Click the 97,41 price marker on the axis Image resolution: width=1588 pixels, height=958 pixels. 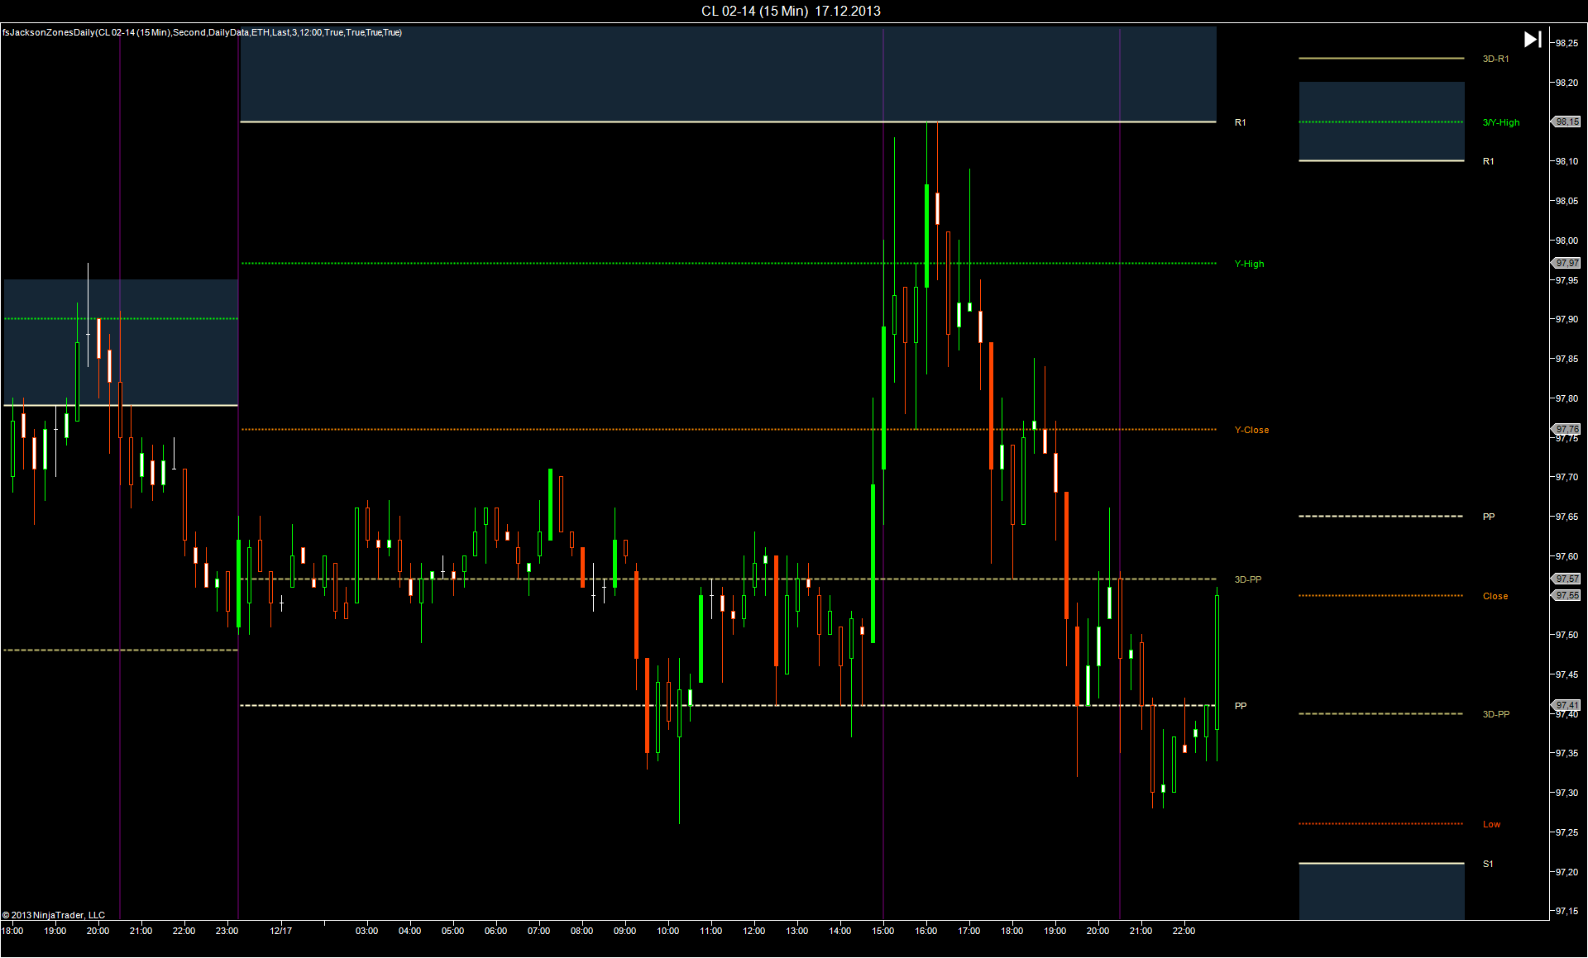click(x=1566, y=705)
